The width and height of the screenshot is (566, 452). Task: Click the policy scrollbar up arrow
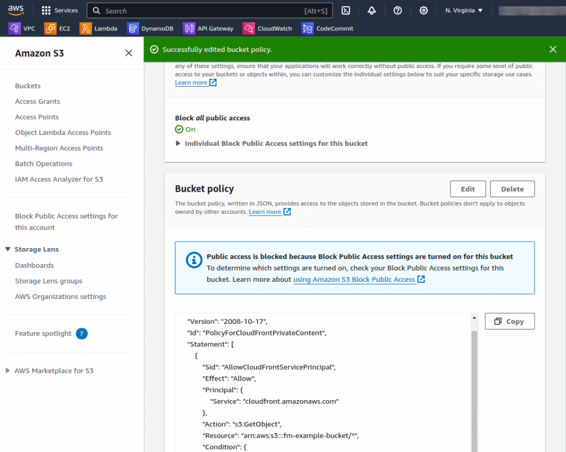click(474, 318)
